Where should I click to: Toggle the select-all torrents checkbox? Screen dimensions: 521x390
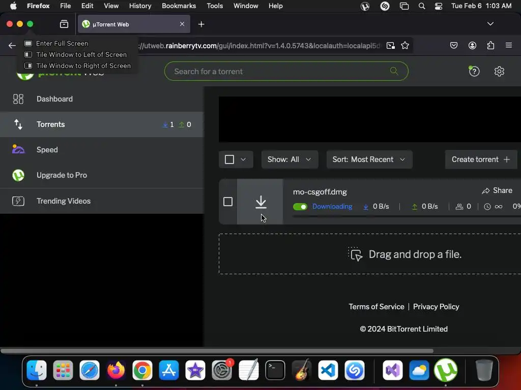click(229, 159)
